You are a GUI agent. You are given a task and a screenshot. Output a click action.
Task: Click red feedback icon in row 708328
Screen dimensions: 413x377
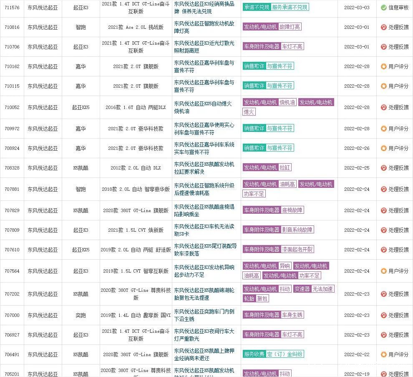(x=383, y=168)
